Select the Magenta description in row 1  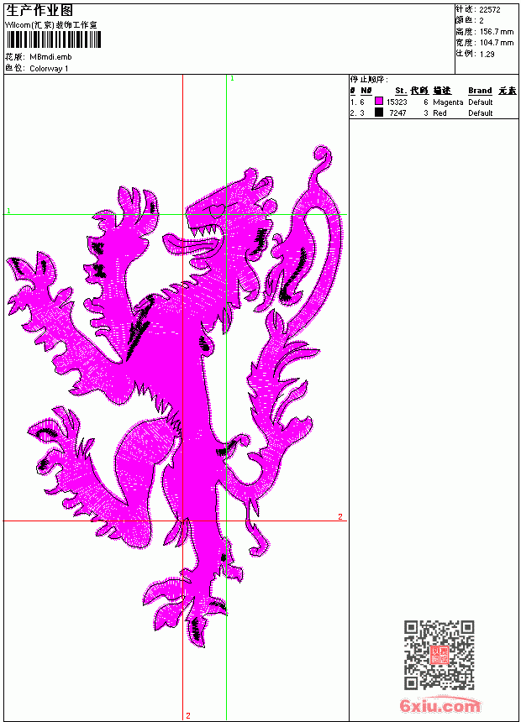tap(448, 102)
